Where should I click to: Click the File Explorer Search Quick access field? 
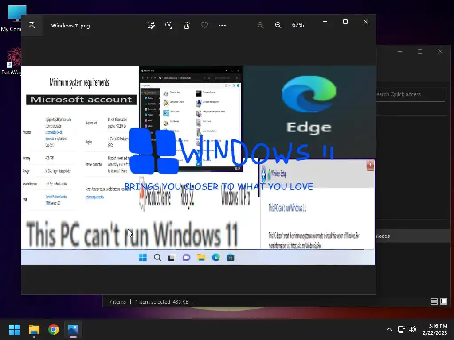pyautogui.click(x=410, y=94)
